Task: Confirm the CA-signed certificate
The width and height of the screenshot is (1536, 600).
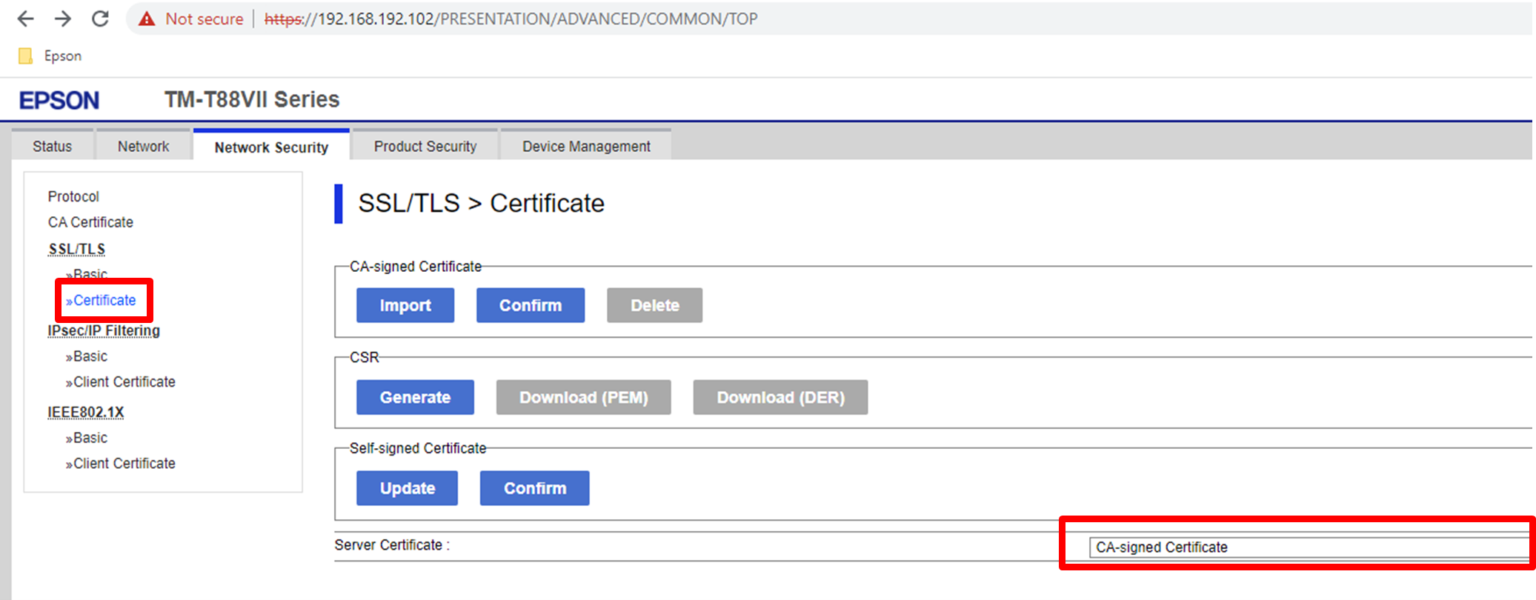Action: point(530,305)
